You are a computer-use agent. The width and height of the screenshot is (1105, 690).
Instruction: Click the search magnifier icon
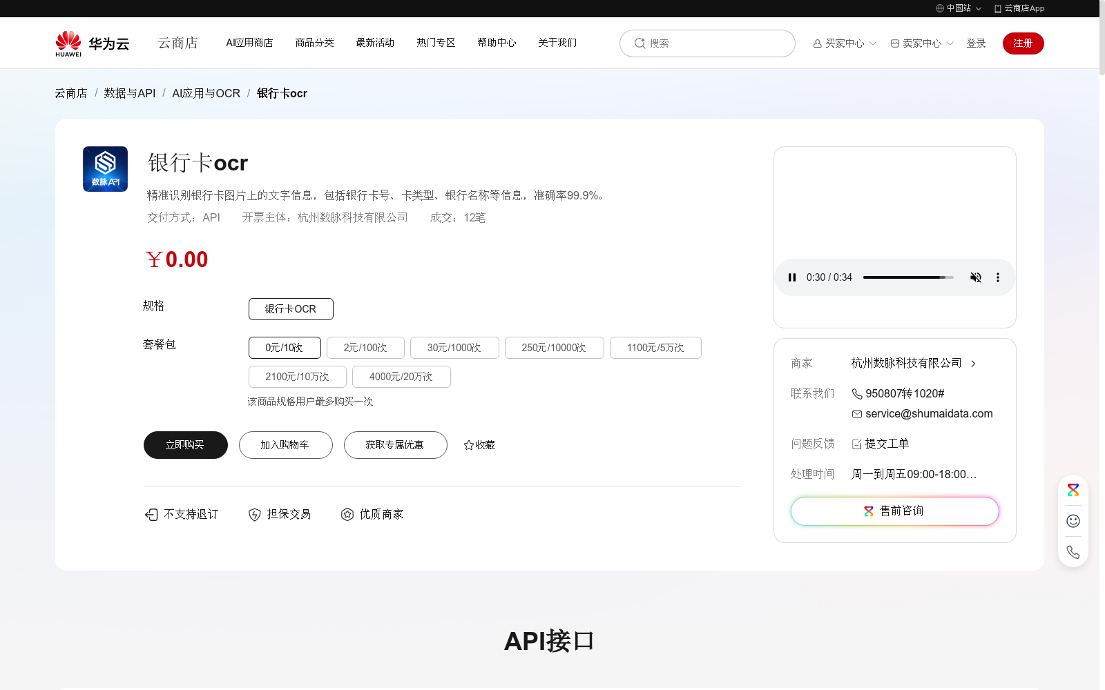(x=640, y=43)
